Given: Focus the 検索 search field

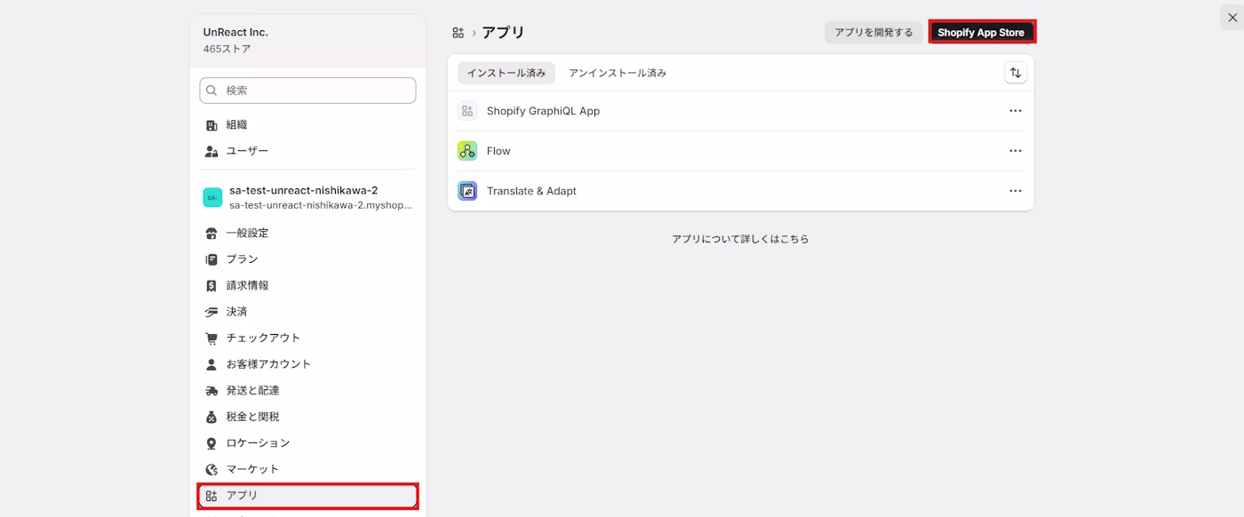Looking at the screenshot, I should [x=307, y=91].
